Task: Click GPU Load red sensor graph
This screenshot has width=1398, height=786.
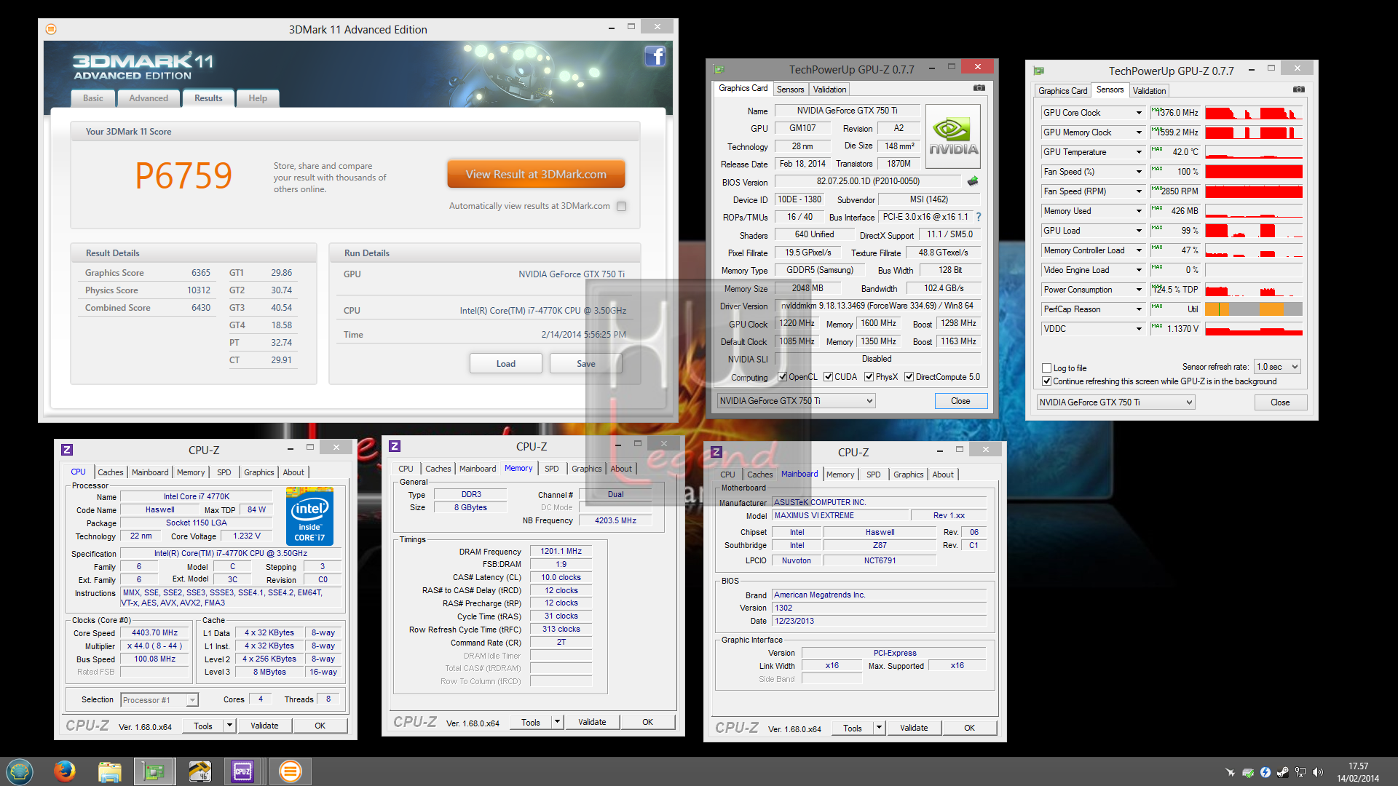Action: pyautogui.click(x=1254, y=231)
